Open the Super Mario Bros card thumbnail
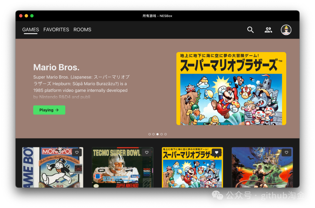 [x=192, y=167]
